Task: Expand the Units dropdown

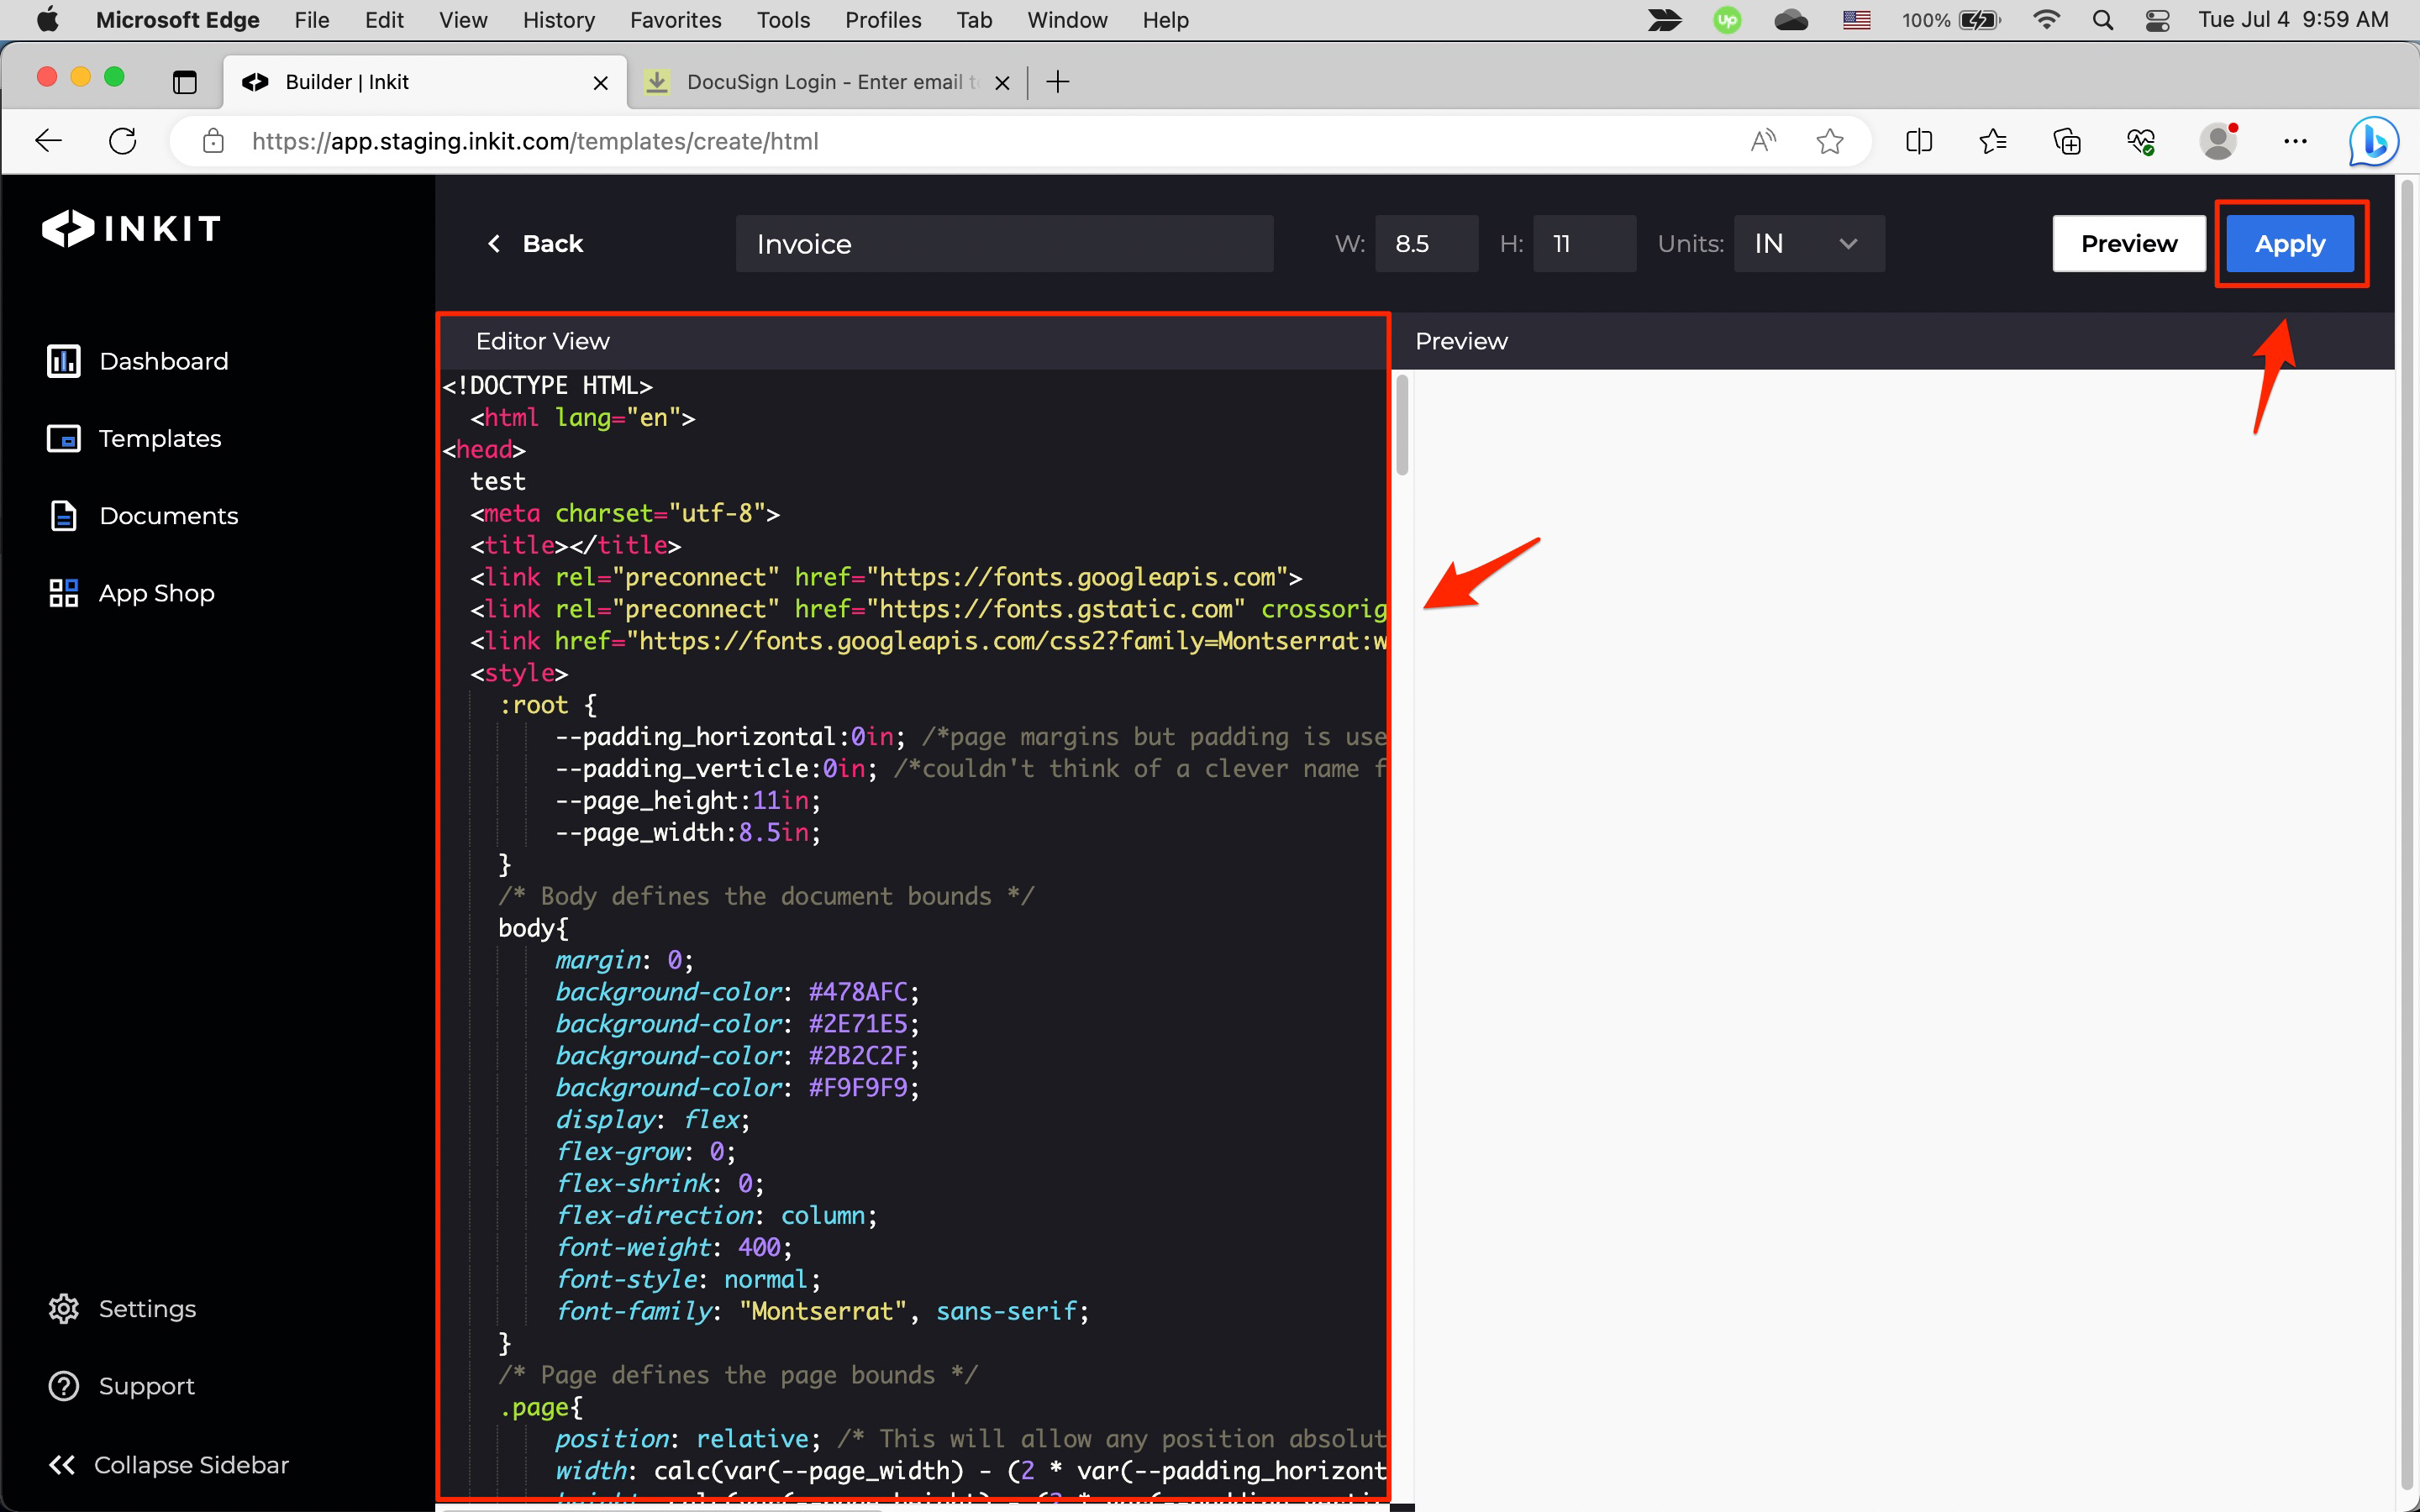Action: [x=1808, y=244]
